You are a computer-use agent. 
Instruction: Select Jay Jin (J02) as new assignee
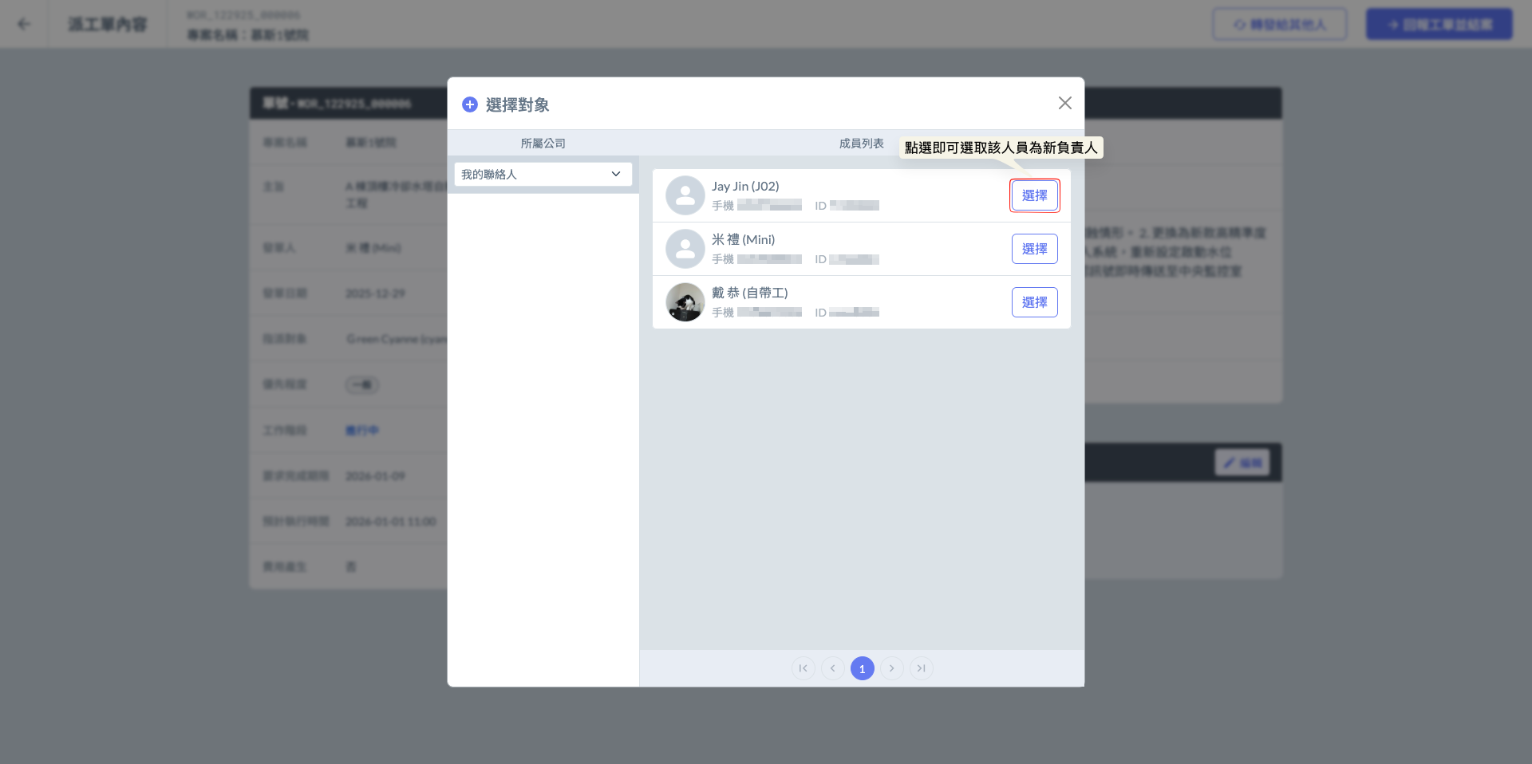1034,195
